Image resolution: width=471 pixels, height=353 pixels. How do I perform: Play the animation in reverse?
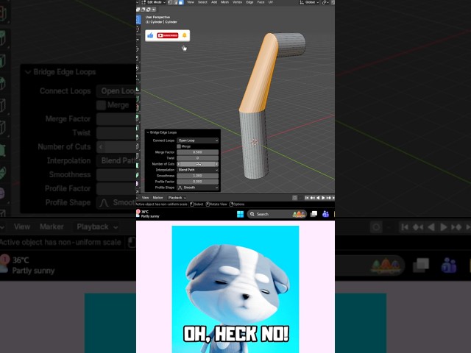318,198
